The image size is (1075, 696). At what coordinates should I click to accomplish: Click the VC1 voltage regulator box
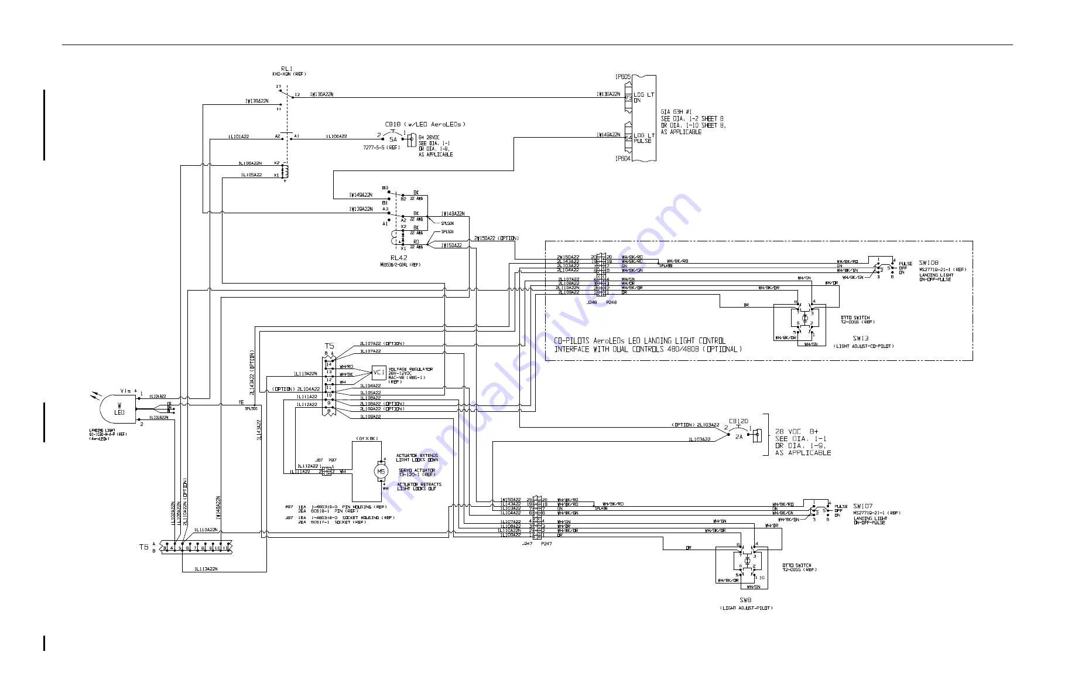379,373
